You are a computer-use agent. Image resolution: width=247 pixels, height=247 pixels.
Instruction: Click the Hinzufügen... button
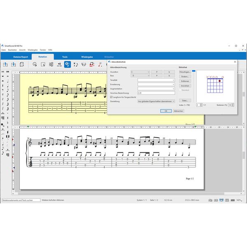pyautogui.click(x=185, y=72)
